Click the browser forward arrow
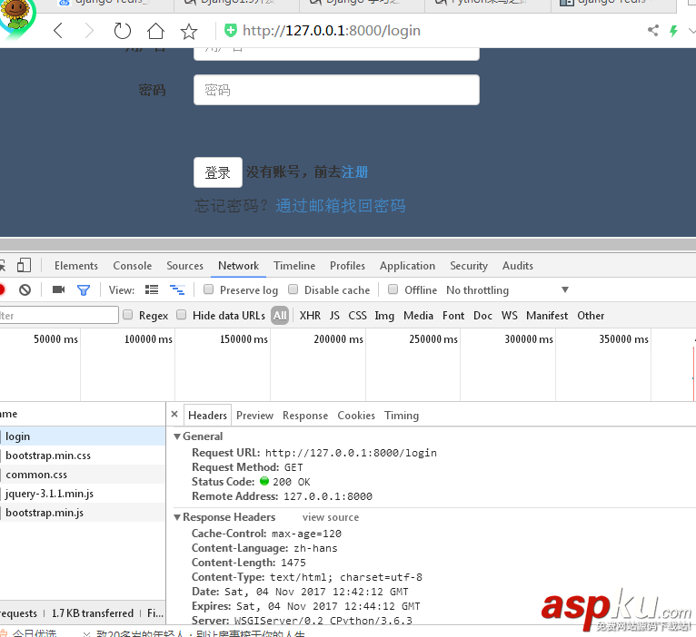Viewport: 696px width, 637px height. (x=89, y=31)
